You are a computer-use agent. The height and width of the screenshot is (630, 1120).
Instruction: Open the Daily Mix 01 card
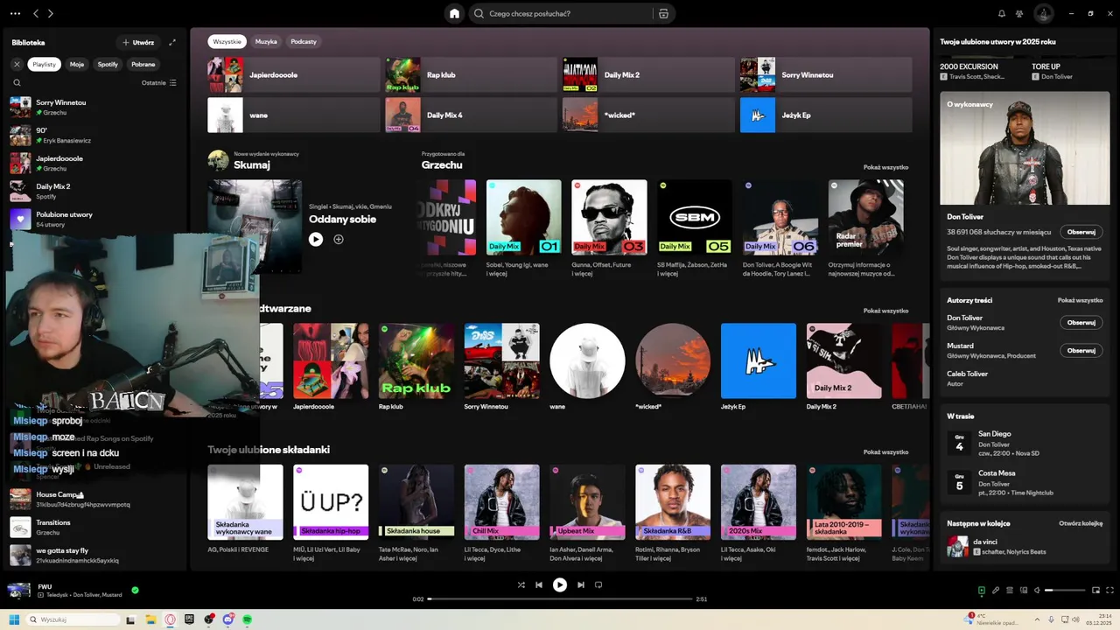(x=523, y=227)
